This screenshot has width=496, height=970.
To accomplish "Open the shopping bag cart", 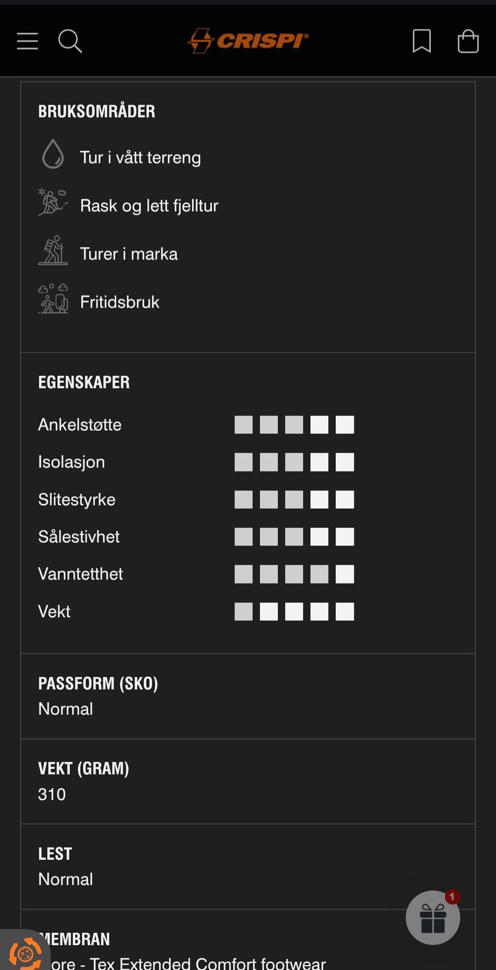I will point(468,41).
